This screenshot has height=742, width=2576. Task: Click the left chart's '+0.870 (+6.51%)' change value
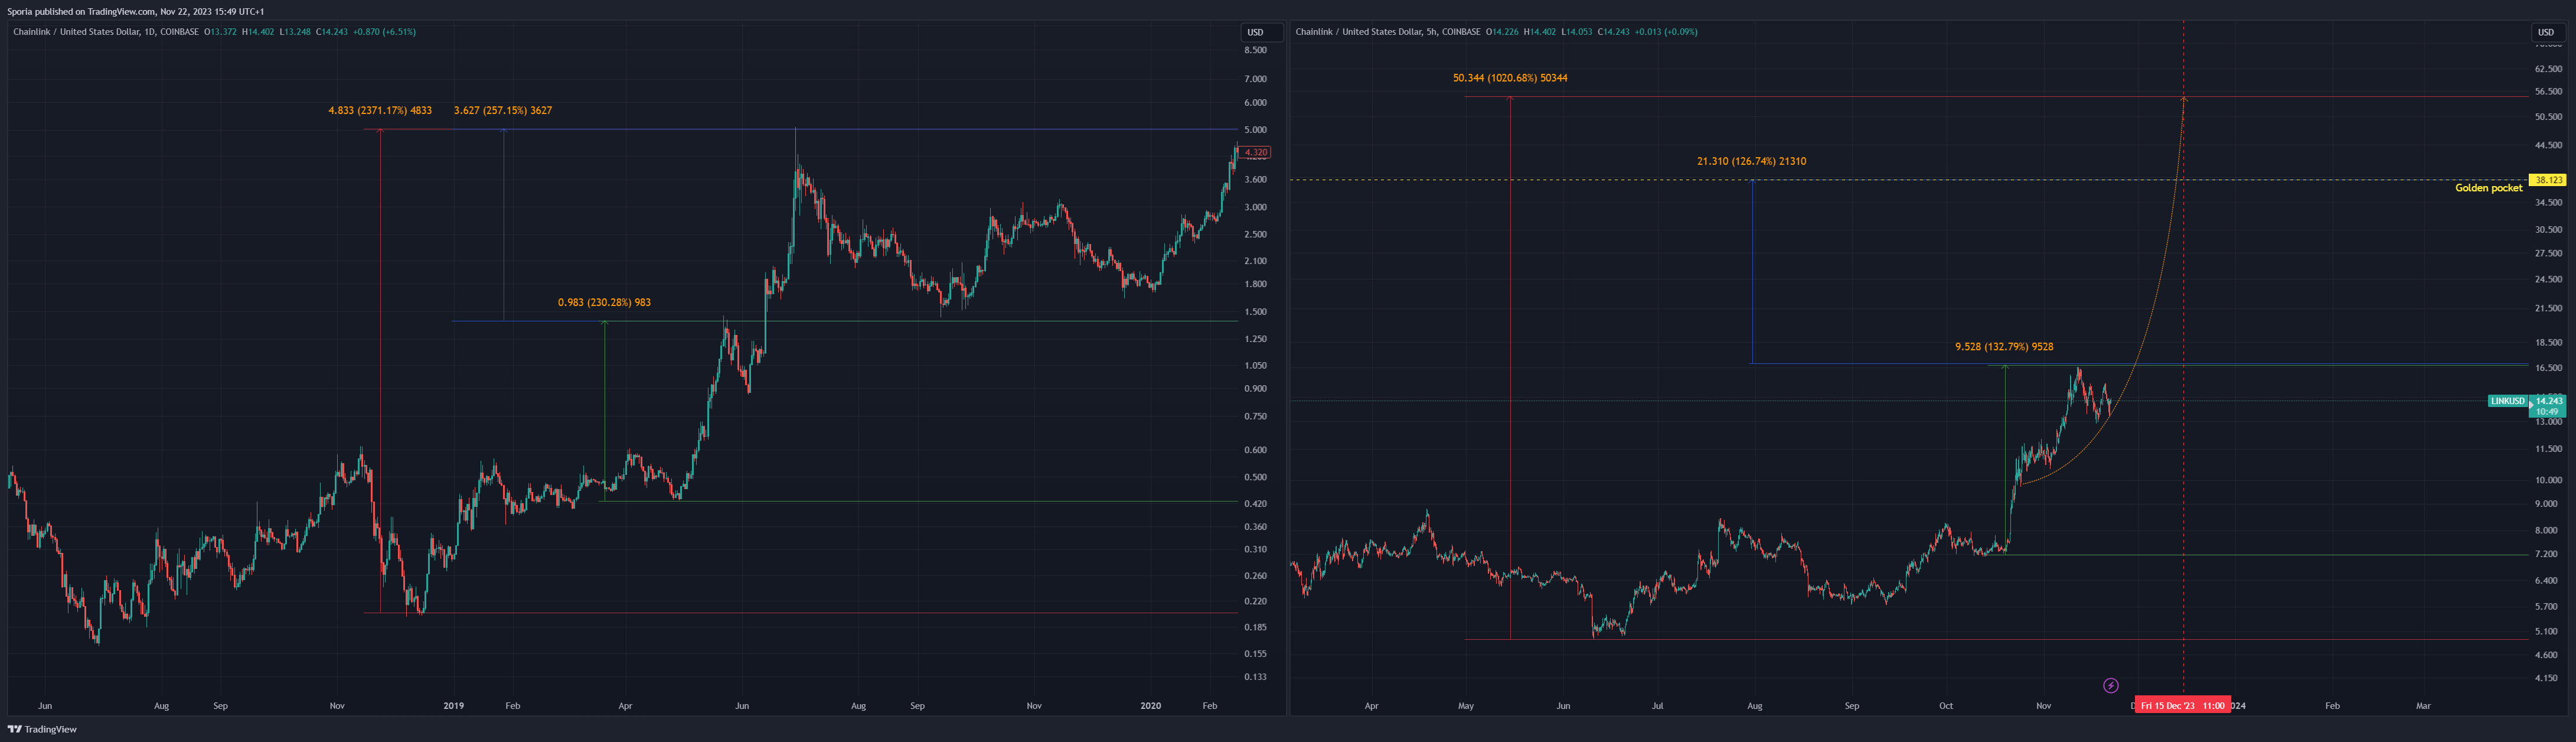tap(384, 32)
